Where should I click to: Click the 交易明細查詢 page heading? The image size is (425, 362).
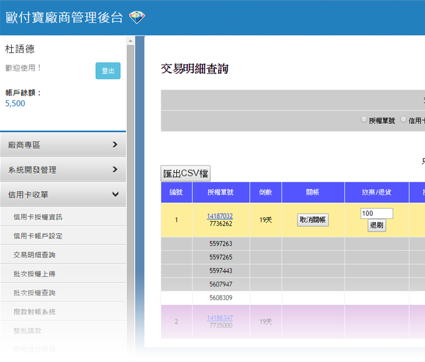(x=194, y=68)
